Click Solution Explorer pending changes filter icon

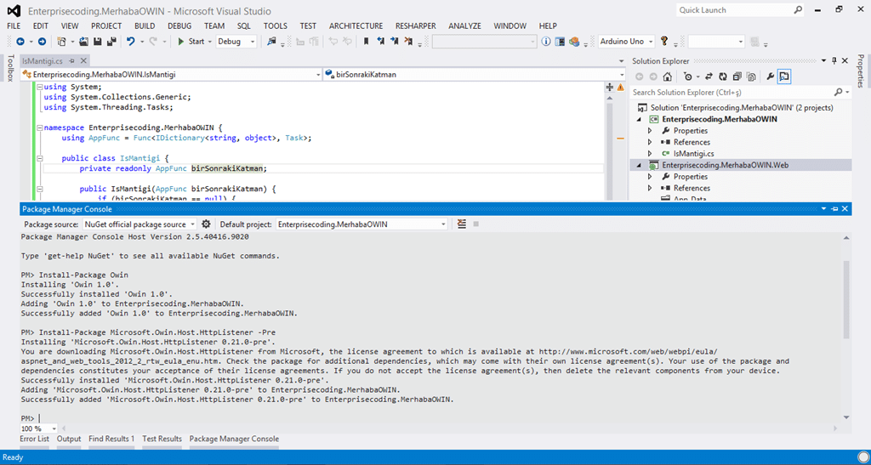click(x=687, y=77)
